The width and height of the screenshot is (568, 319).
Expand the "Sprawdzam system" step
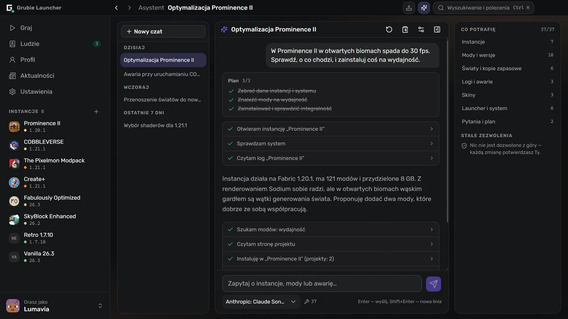pos(331,144)
